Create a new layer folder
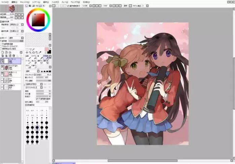235x164 pixels. click(10, 52)
